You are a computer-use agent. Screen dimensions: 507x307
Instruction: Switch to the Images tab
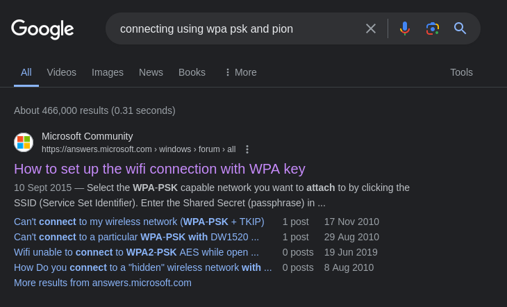tap(108, 72)
